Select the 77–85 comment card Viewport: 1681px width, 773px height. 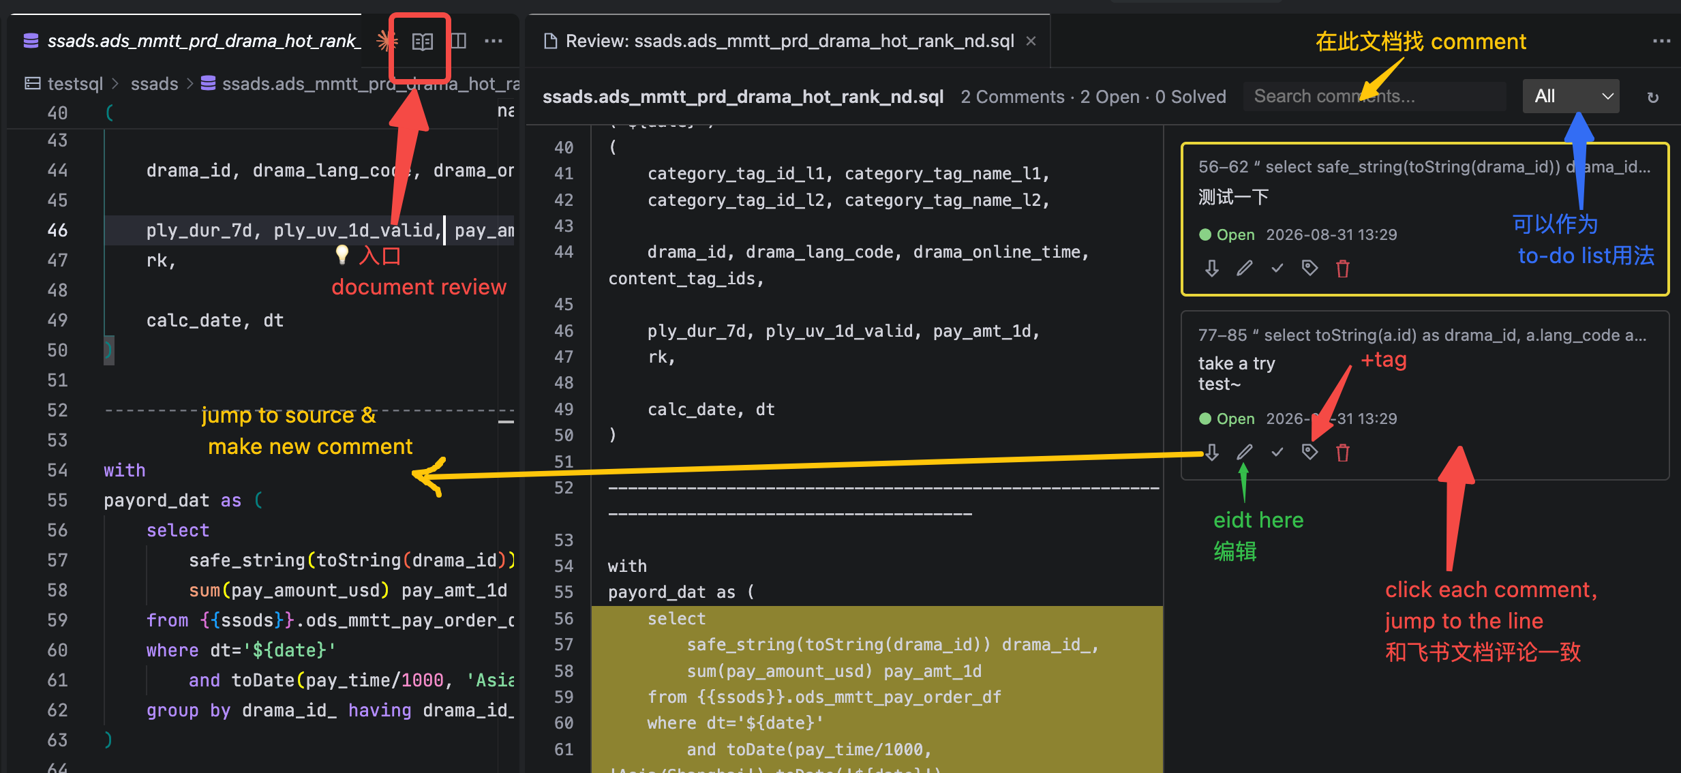pos(1425,395)
